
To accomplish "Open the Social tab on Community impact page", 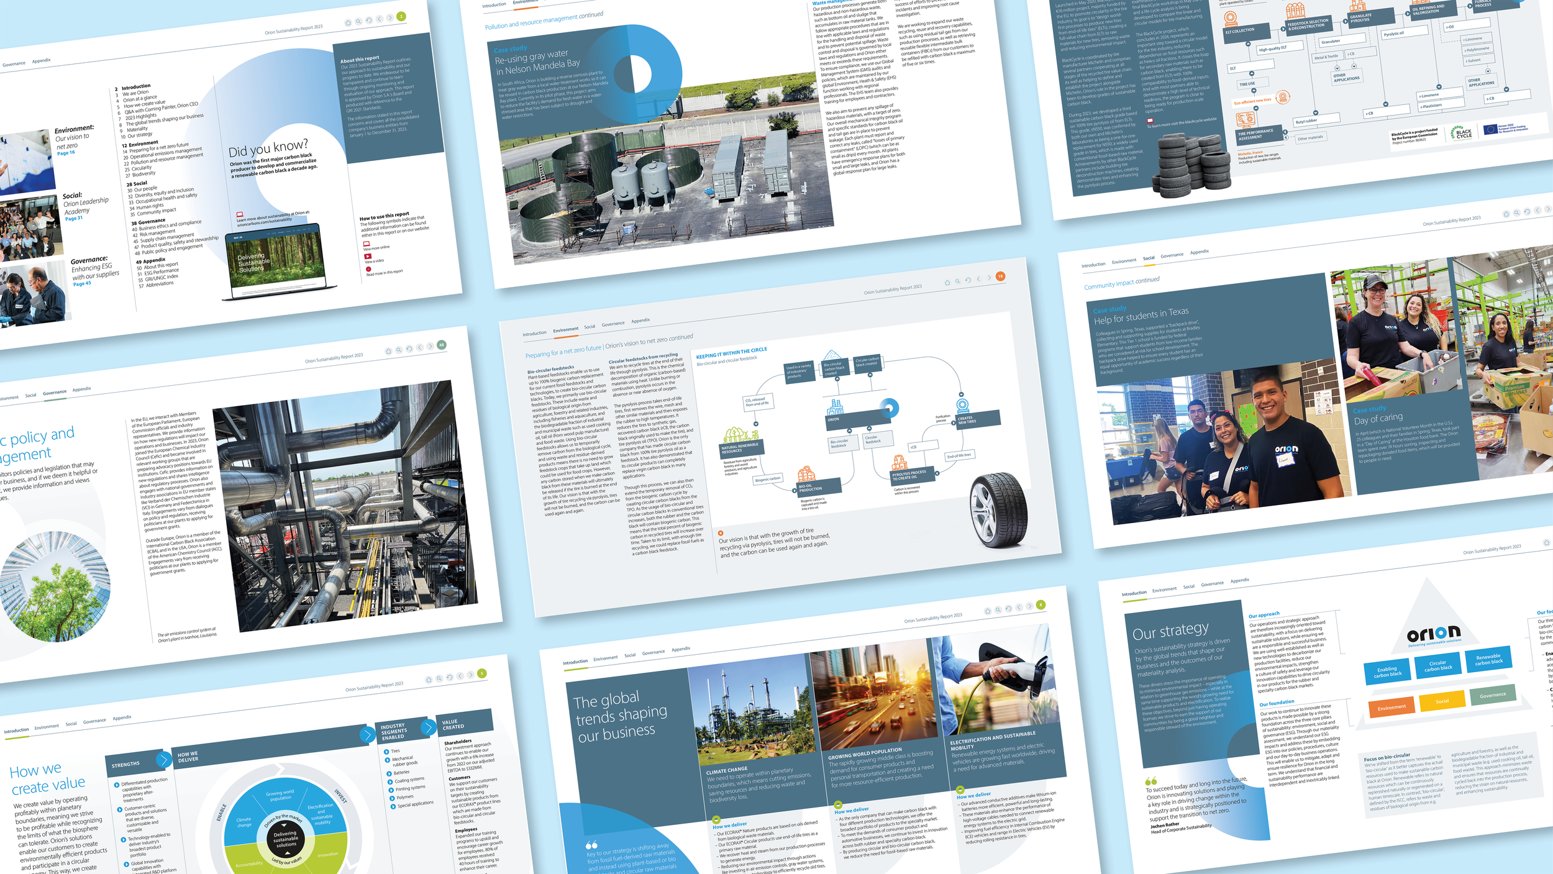I will [1149, 258].
